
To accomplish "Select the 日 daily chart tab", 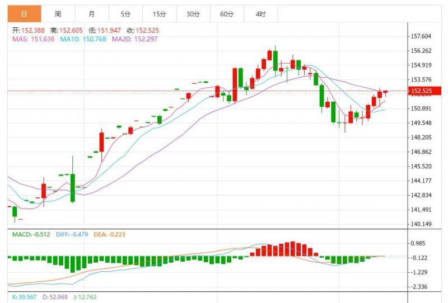I will point(24,13).
